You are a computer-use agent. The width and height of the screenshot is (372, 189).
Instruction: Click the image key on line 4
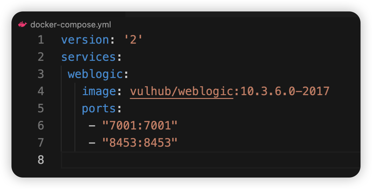pos(99,92)
